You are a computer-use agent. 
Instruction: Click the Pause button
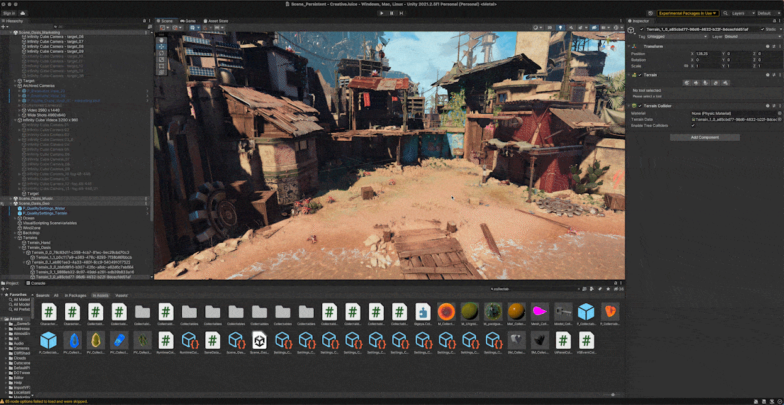[391, 13]
